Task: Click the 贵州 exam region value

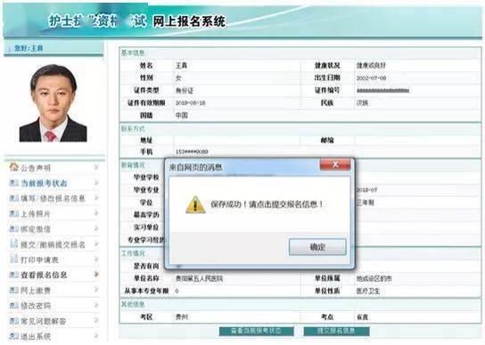Action: [182, 317]
